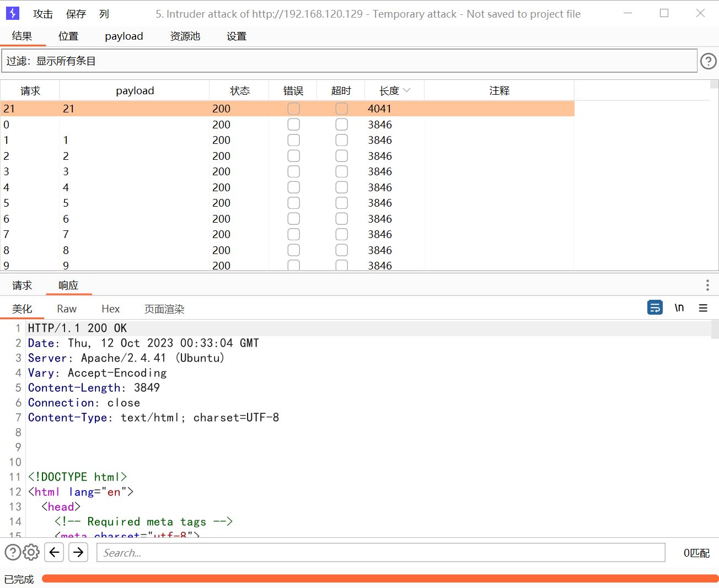Tick the 超时 checkbox in request 8 row
Viewport: 719px width, 588px height.
coord(342,250)
